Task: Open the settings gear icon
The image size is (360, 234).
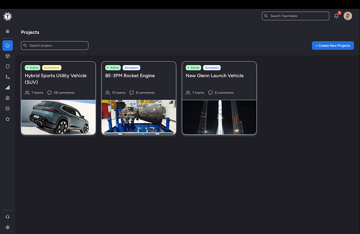Action: click(7, 227)
